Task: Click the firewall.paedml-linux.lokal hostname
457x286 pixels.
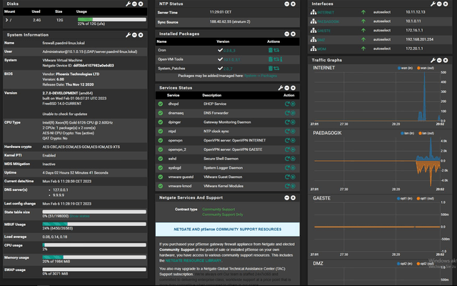Action: coord(64,43)
